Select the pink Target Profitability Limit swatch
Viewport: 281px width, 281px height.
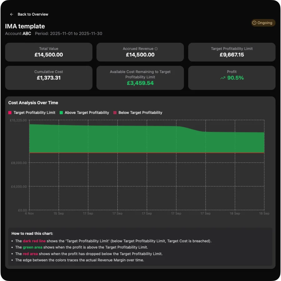point(10,113)
